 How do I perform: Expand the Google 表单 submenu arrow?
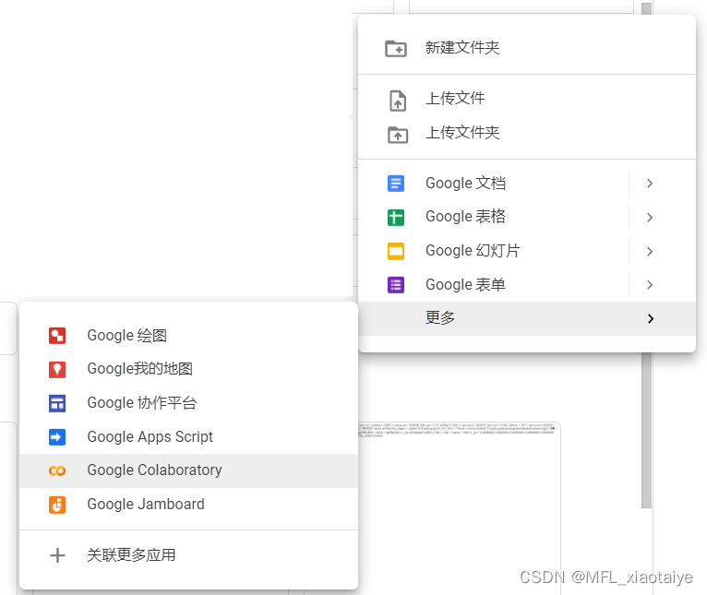click(x=650, y=285)
